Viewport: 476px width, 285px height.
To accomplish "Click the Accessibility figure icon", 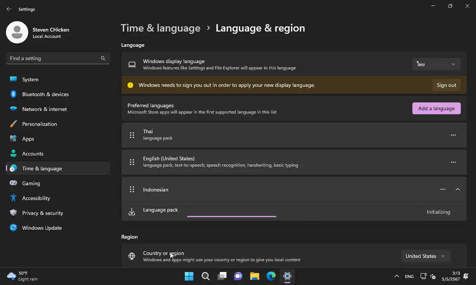I will (x=13, y=198).
